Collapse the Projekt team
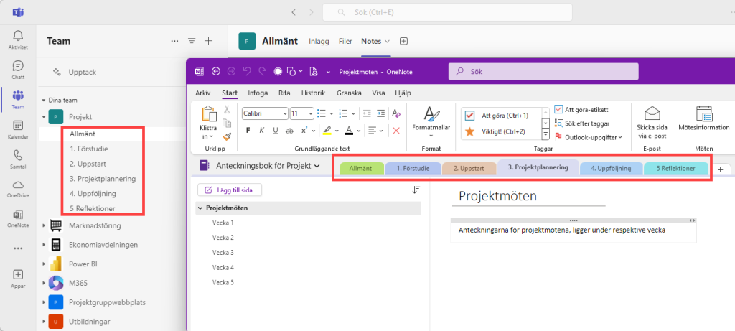Image resolution: width=735 pixels, height=331 pixels. click(44, 117)
